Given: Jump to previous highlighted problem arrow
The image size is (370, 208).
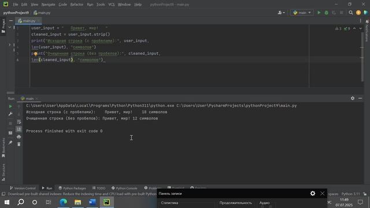Looking at the screenshot, I should click(354, 28).
